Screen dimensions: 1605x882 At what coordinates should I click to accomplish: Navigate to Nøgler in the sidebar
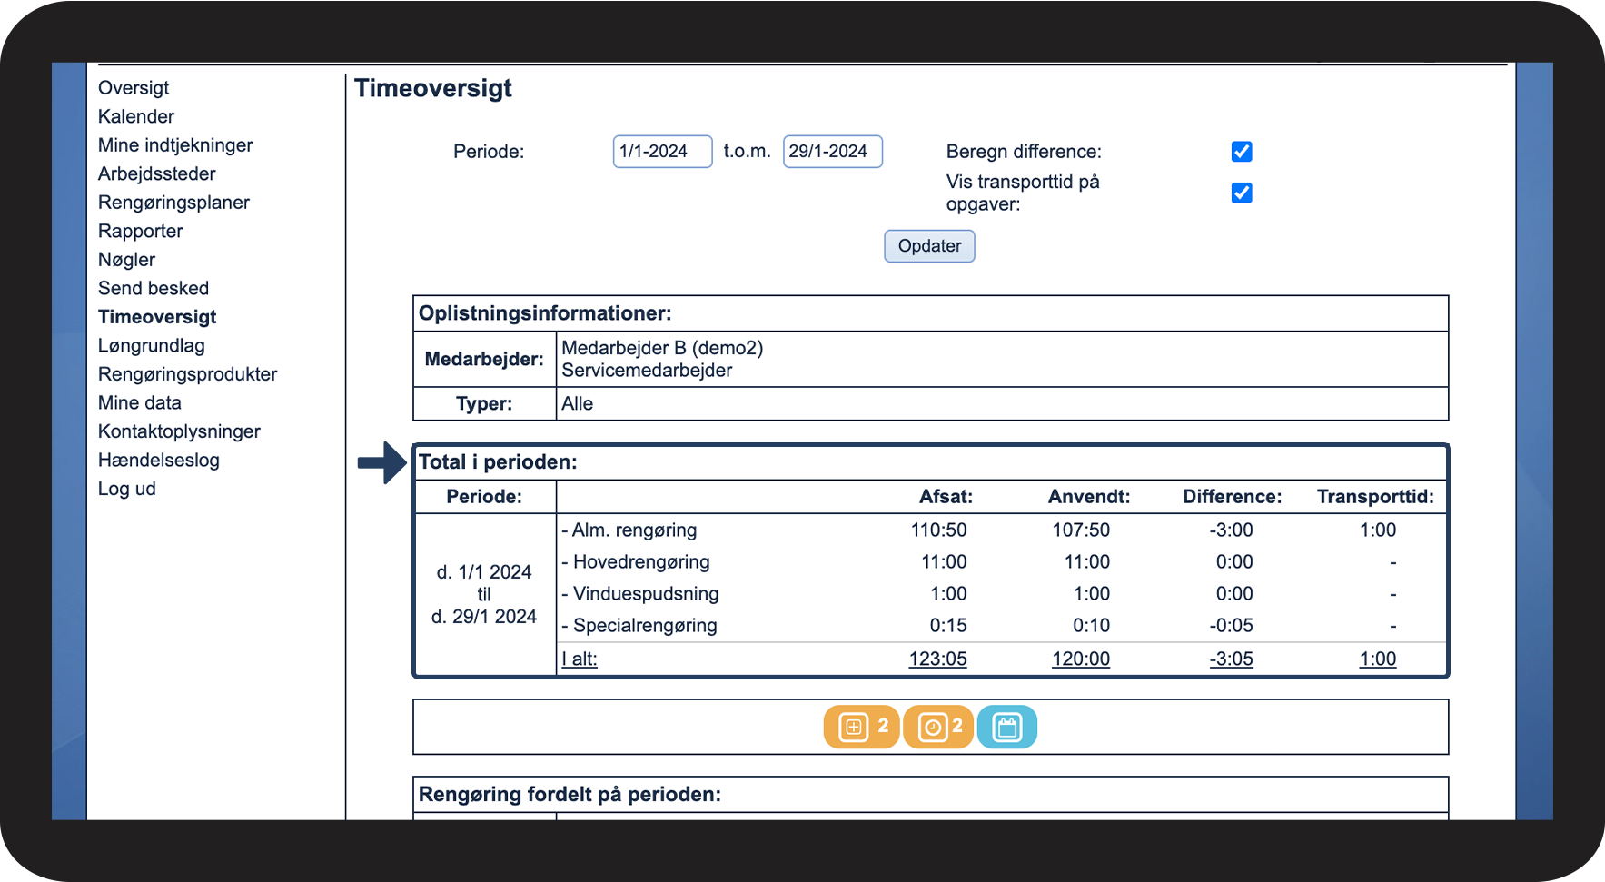point(127,260)
